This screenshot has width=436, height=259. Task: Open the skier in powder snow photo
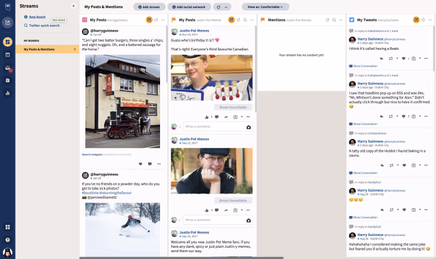(x=123, y=229)
